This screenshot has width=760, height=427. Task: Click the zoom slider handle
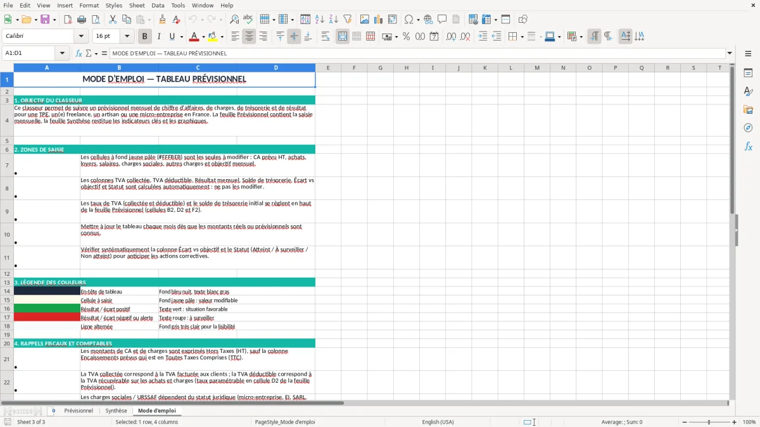coord(709,422)
